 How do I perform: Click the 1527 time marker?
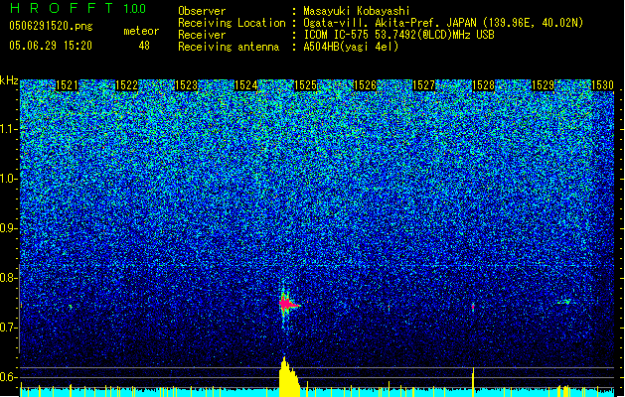click(423, 85)
